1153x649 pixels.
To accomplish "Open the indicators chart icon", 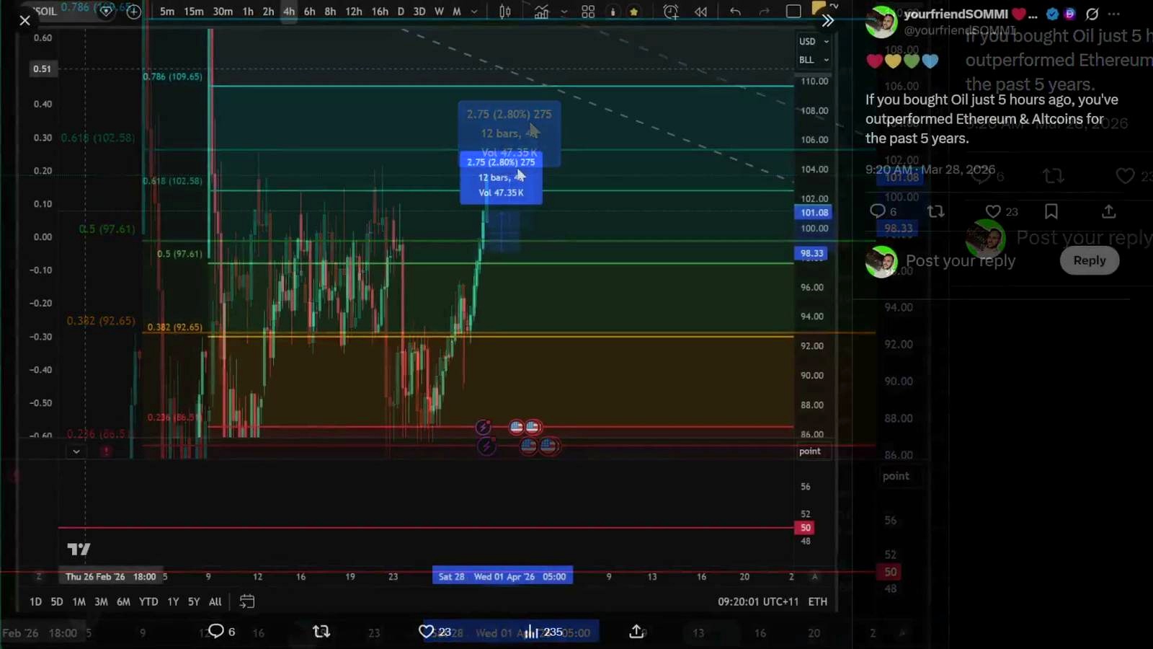I will coord(541,12).
